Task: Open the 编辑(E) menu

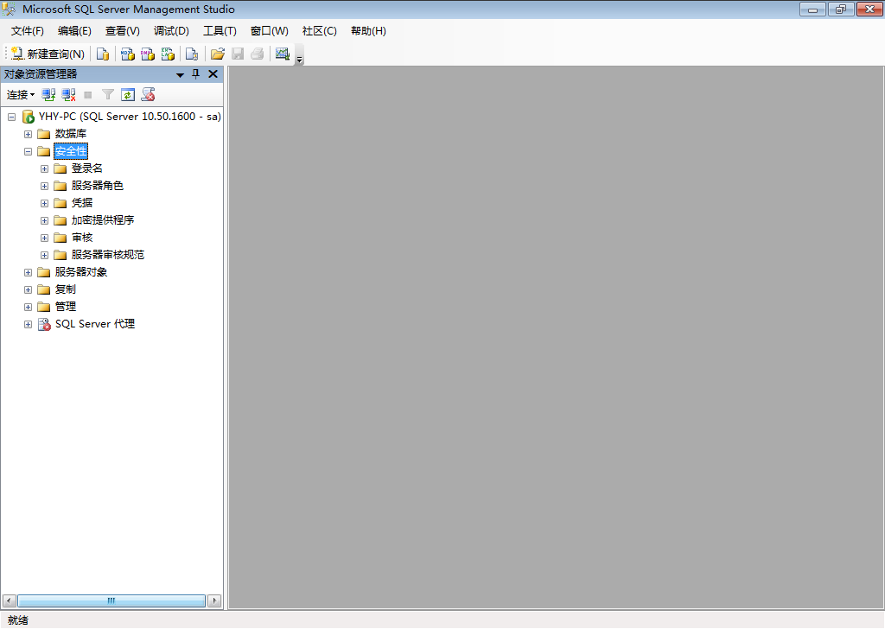Action: 74,31
